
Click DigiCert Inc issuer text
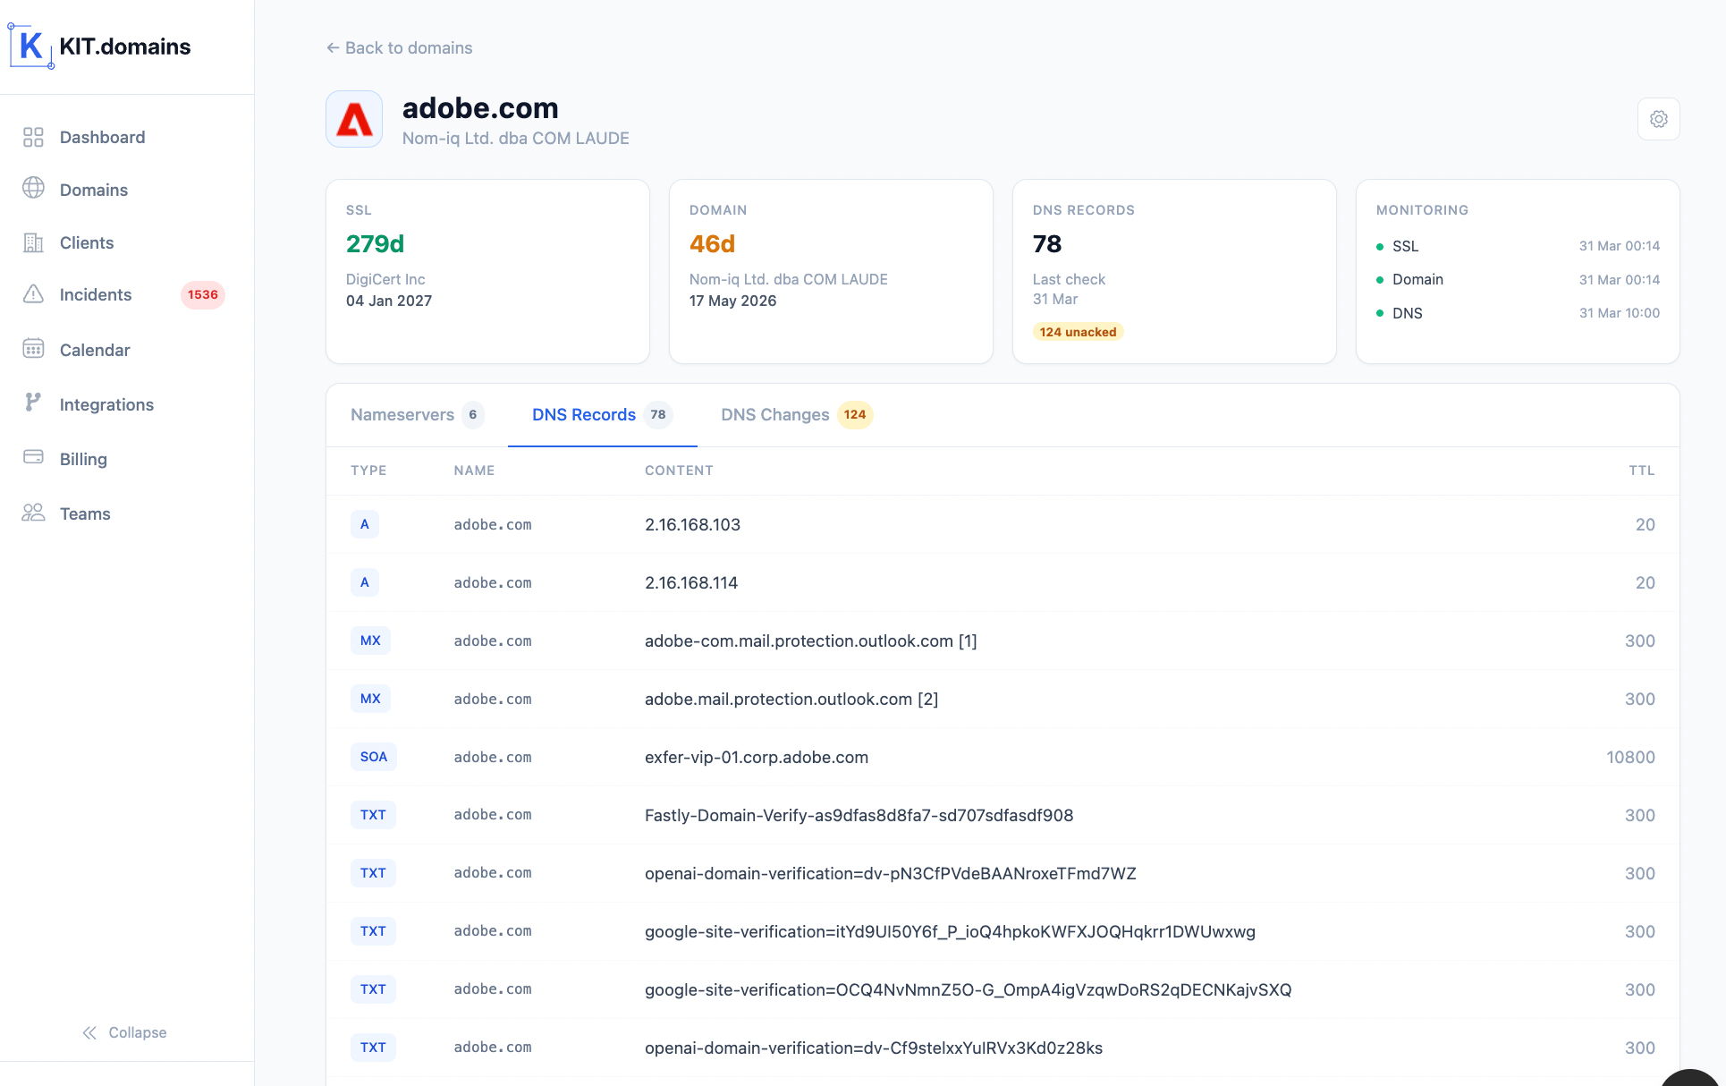(385, 279)
